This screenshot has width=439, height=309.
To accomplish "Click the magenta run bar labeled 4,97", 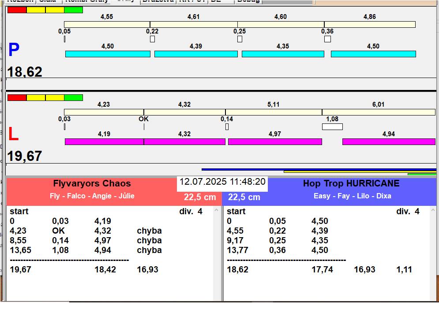I will (x=275, y=142).
